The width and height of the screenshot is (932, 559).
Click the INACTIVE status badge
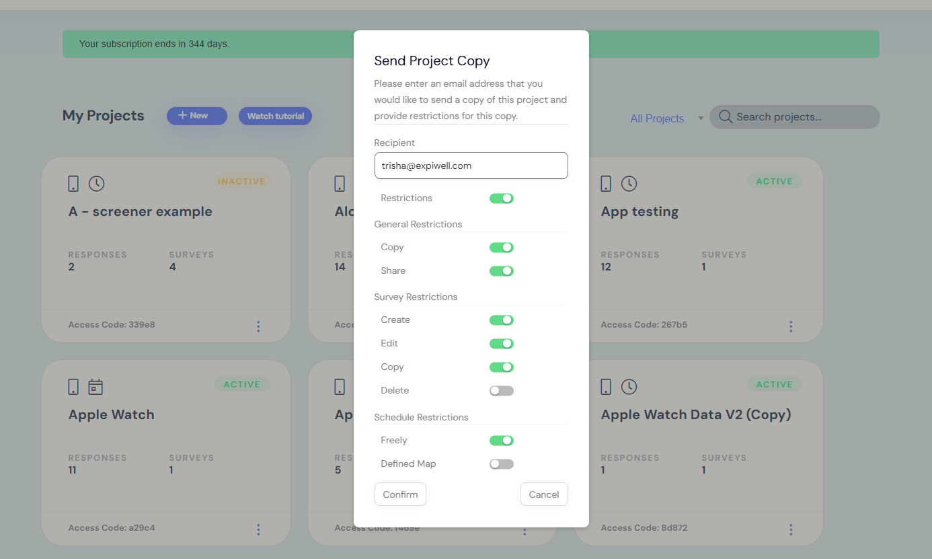pos(242,182)
